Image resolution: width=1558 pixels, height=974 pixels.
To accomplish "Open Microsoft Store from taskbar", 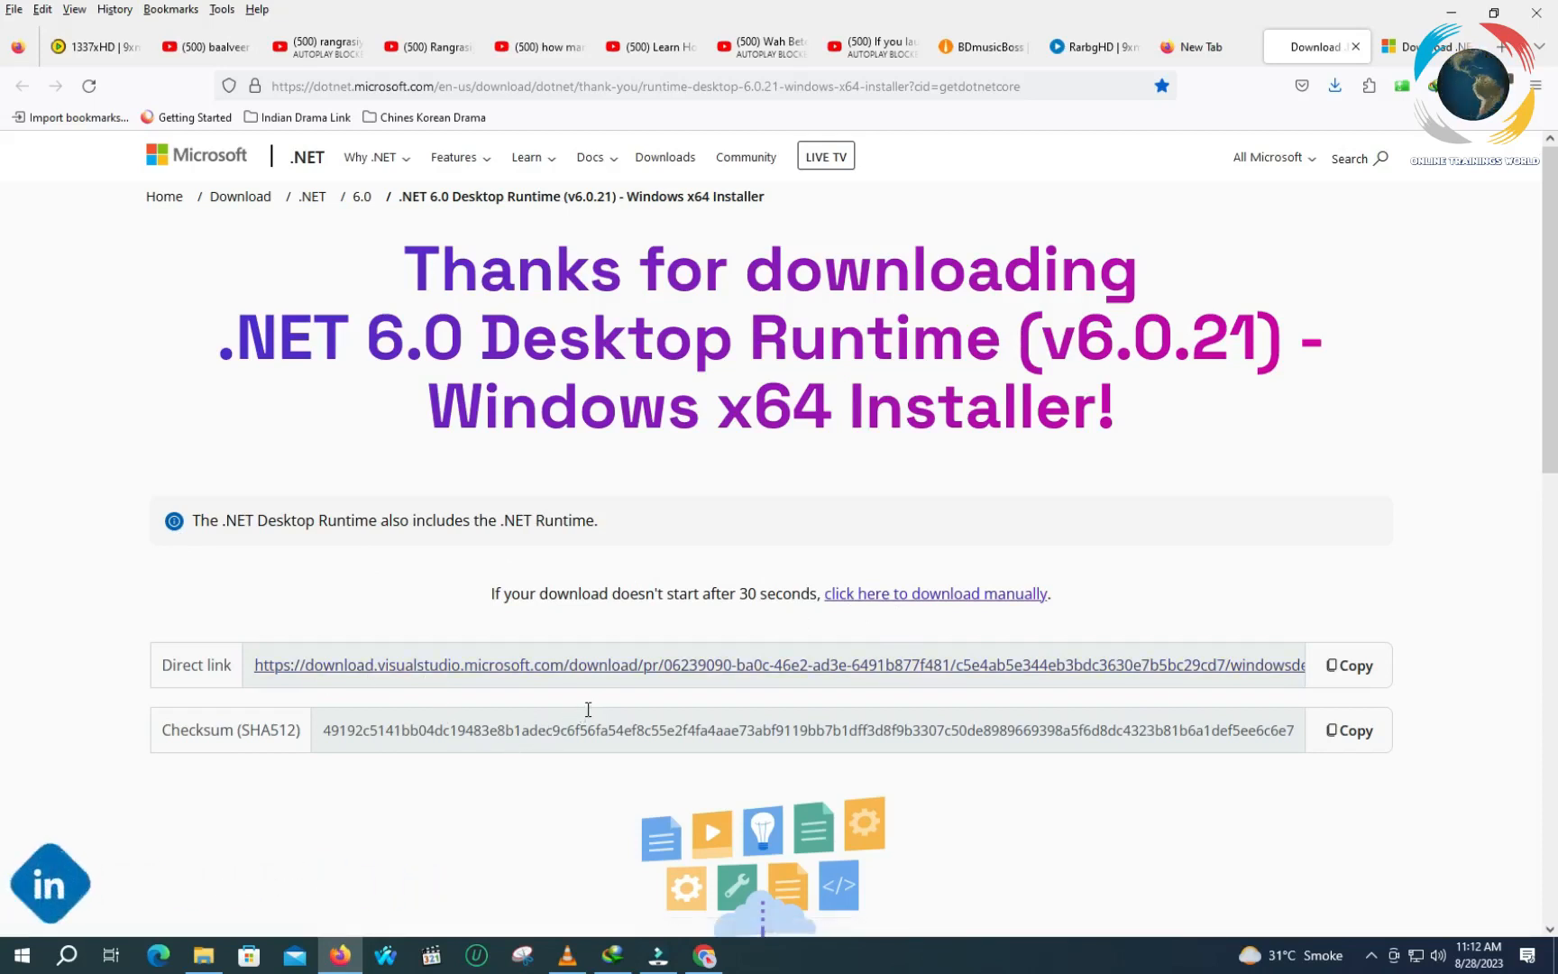I will click(249, 955).
